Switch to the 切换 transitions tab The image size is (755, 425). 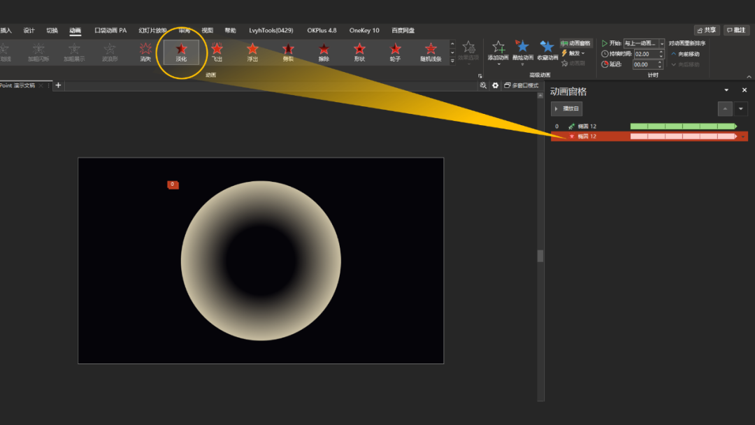tap(52, 30)
